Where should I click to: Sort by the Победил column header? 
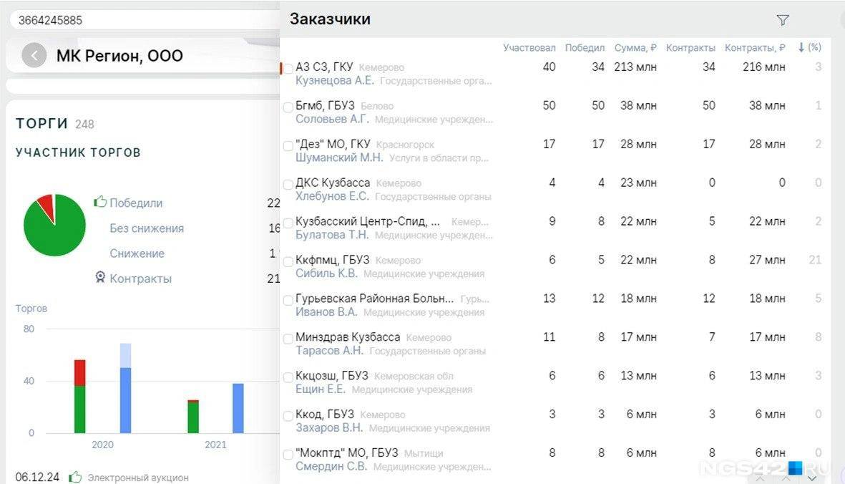pos(585,48)
